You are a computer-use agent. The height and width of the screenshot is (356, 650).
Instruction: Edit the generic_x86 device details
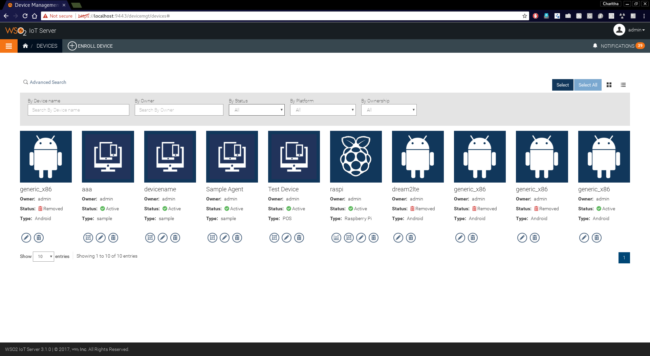26,238
